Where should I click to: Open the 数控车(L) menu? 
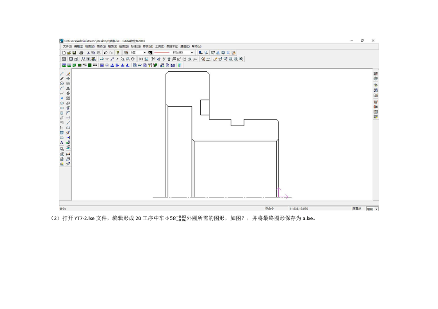click(172, 46)
